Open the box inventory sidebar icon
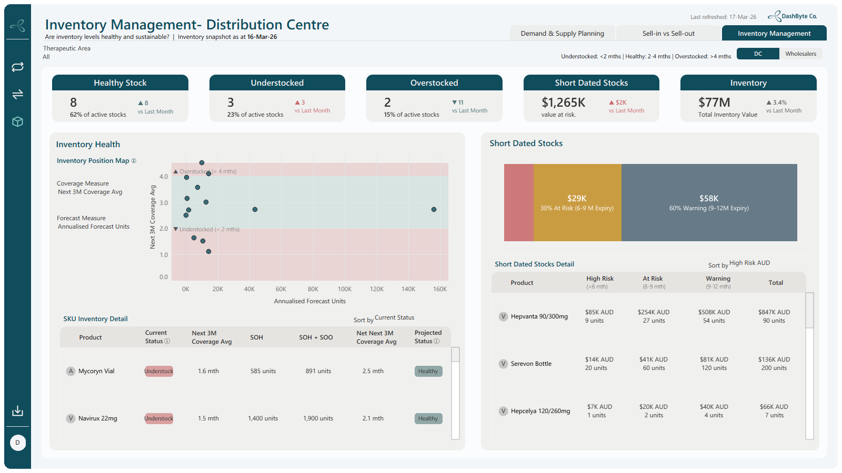The width and height of the screenshot is (842, 473). [17, 121]
